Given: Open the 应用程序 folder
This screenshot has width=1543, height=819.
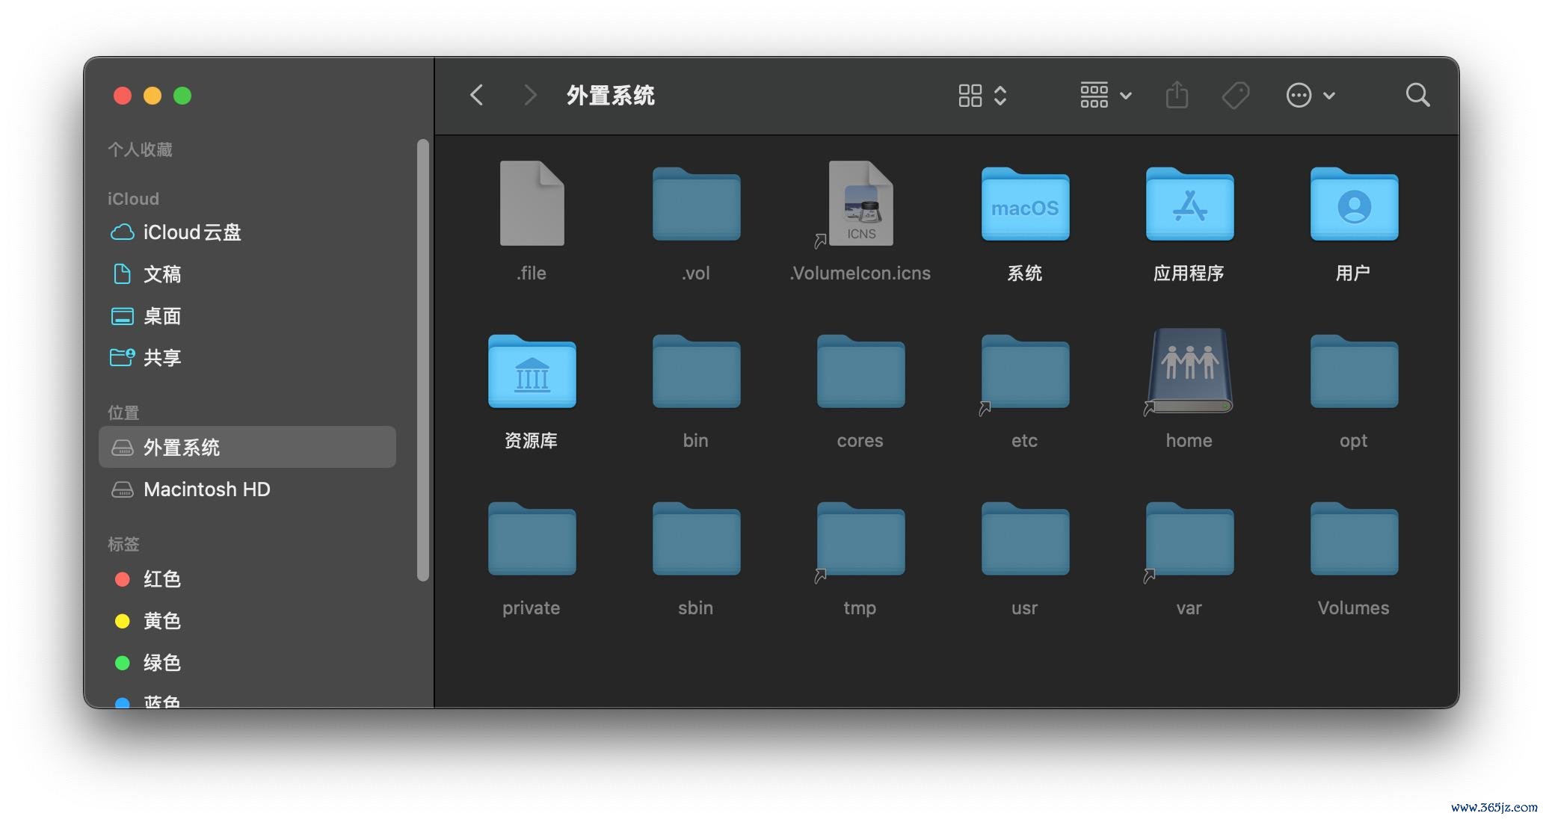Looking at the screenshot, I should tap(1189, 204).
